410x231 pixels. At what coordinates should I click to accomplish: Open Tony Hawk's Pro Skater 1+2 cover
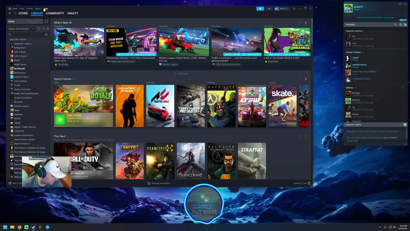[x=191, y=106]
